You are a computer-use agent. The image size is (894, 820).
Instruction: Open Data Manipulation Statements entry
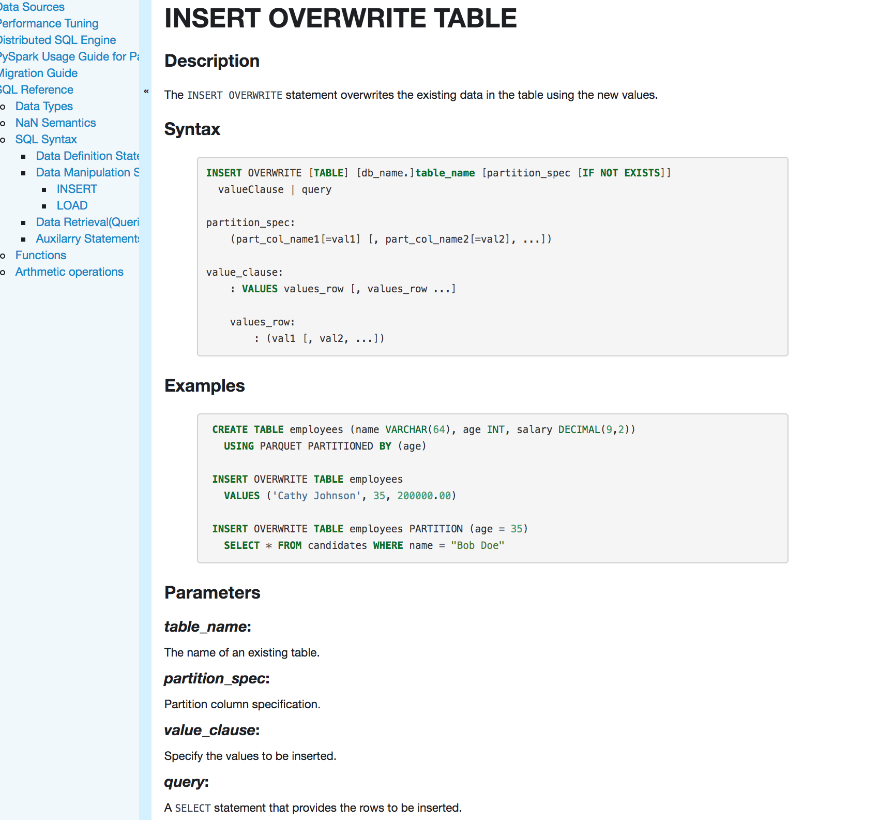pyautogui.click(x=87, y=172)
